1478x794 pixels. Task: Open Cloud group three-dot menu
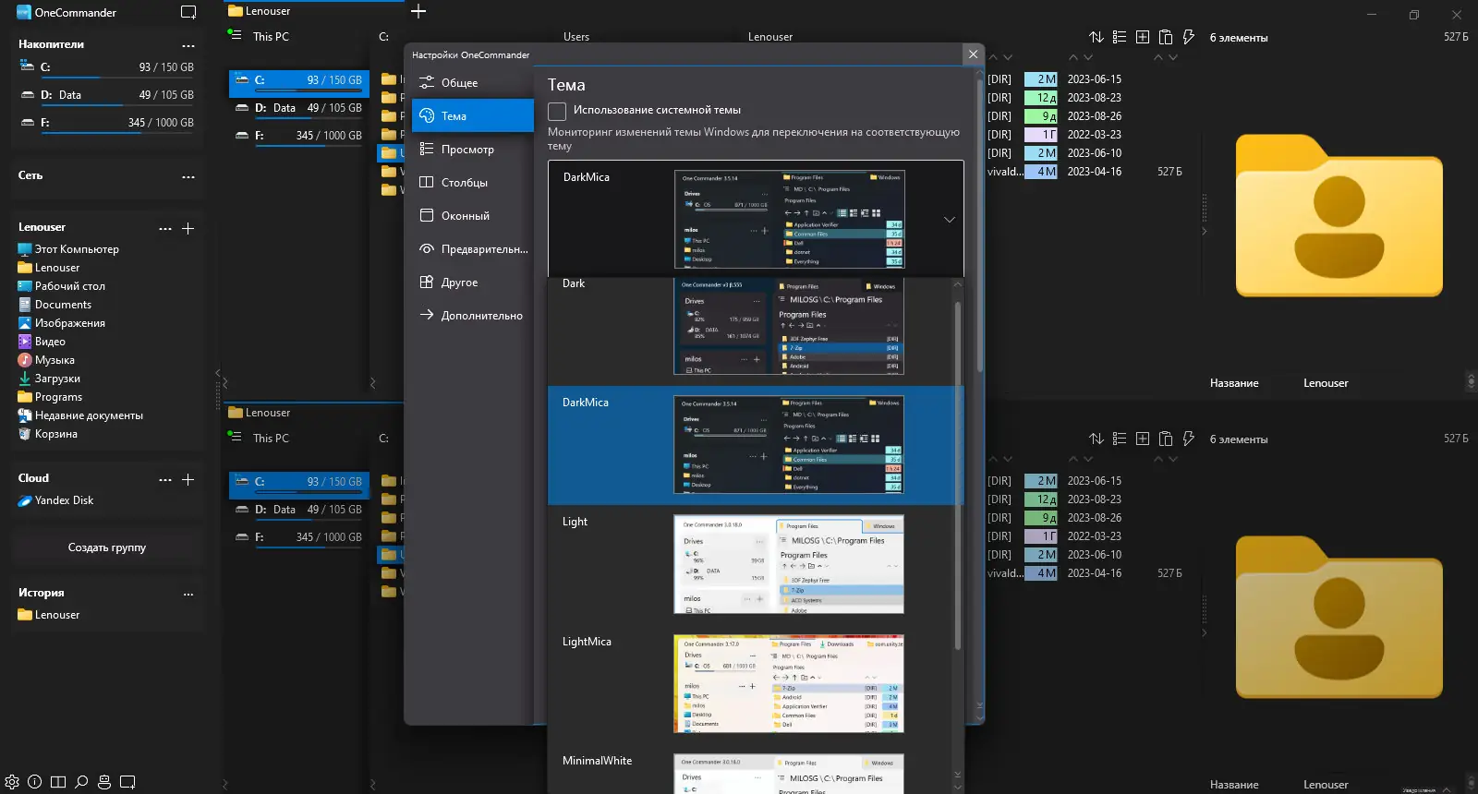165,479
